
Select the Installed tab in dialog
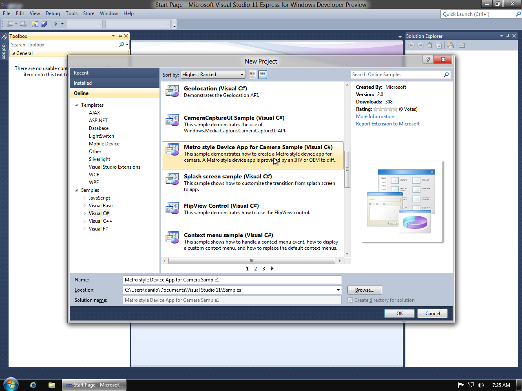pos(115,83)
